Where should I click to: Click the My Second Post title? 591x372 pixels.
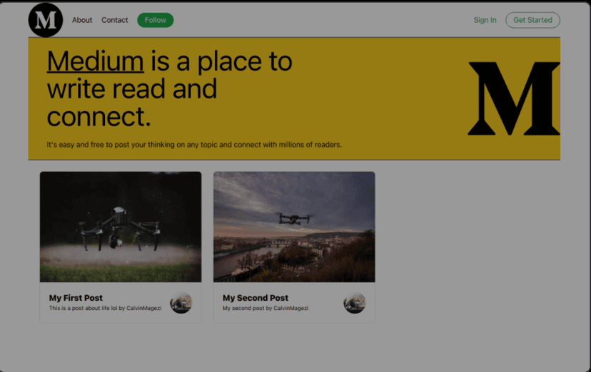255,298
